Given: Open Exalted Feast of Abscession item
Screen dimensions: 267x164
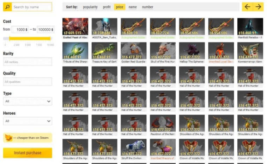Looking at the screenshot, I should [75, 29].
